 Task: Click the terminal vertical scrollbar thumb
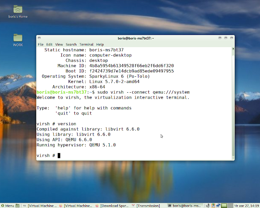click(x=233, y=106)
